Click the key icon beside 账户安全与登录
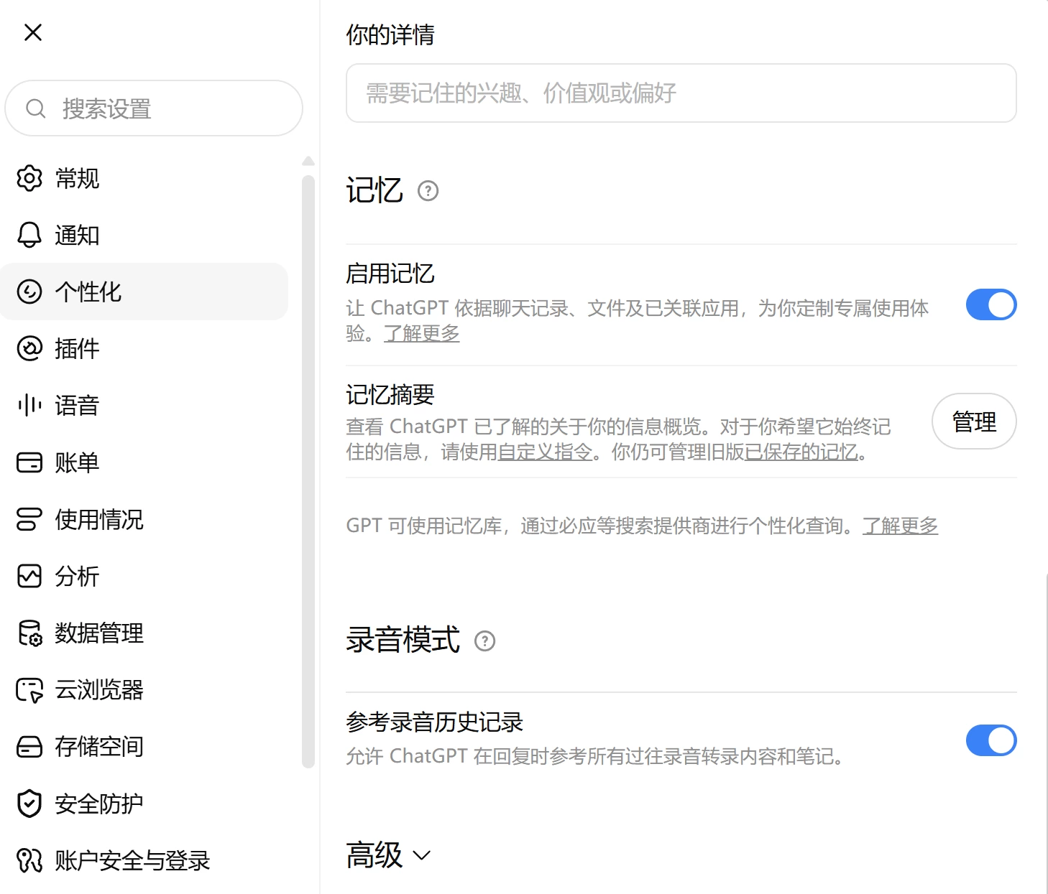 click(29, 860)
